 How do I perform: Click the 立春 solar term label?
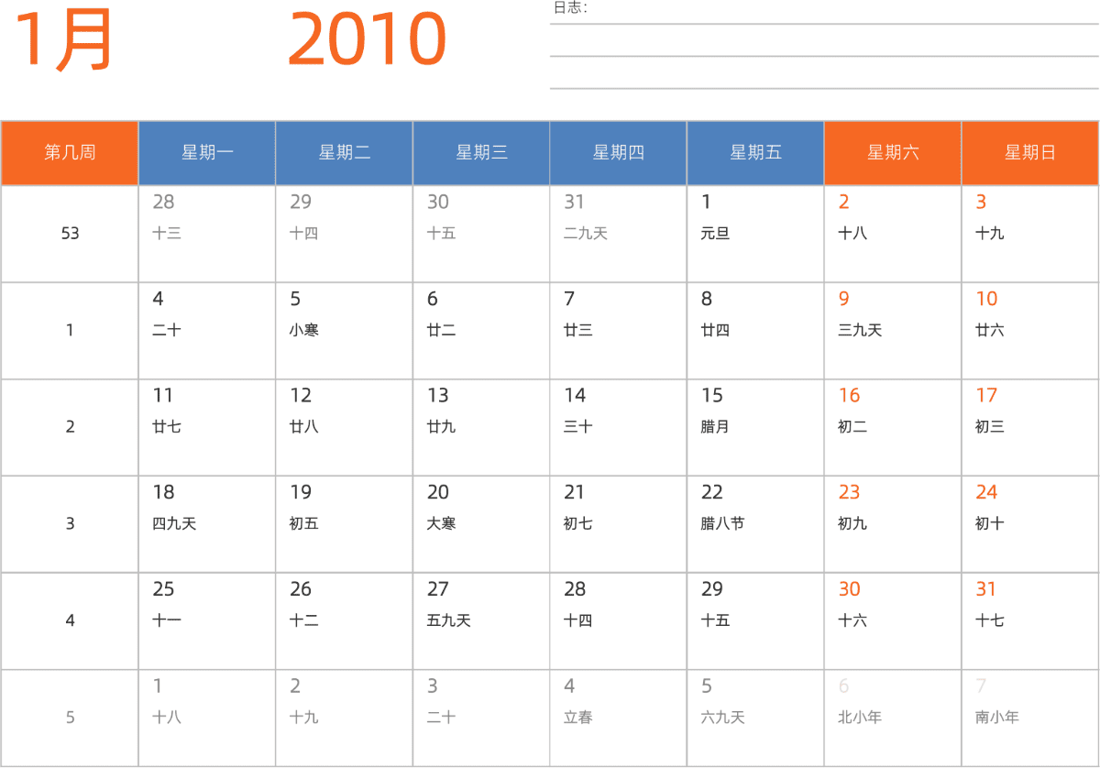tap(578, 718)
